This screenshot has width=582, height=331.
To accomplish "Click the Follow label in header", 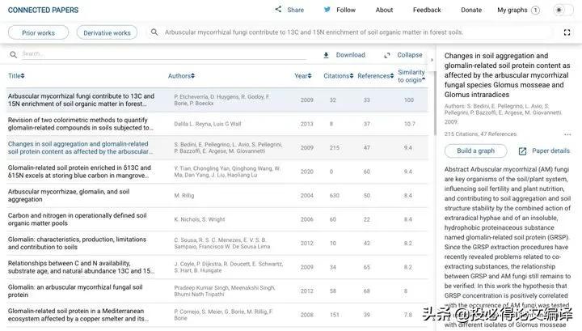I will [x=346, y=10].
